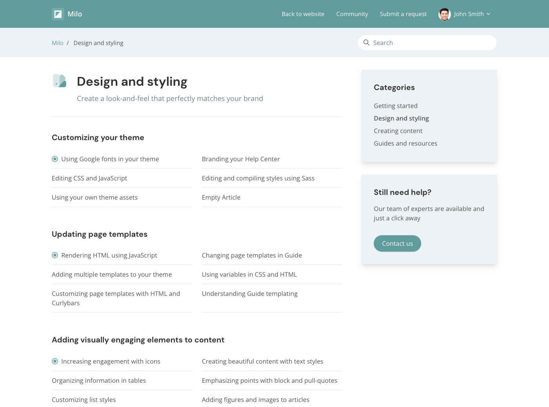549x407 pixels.
Task: Click star icon beside Increasing engagement article
Action: [55, 361]
